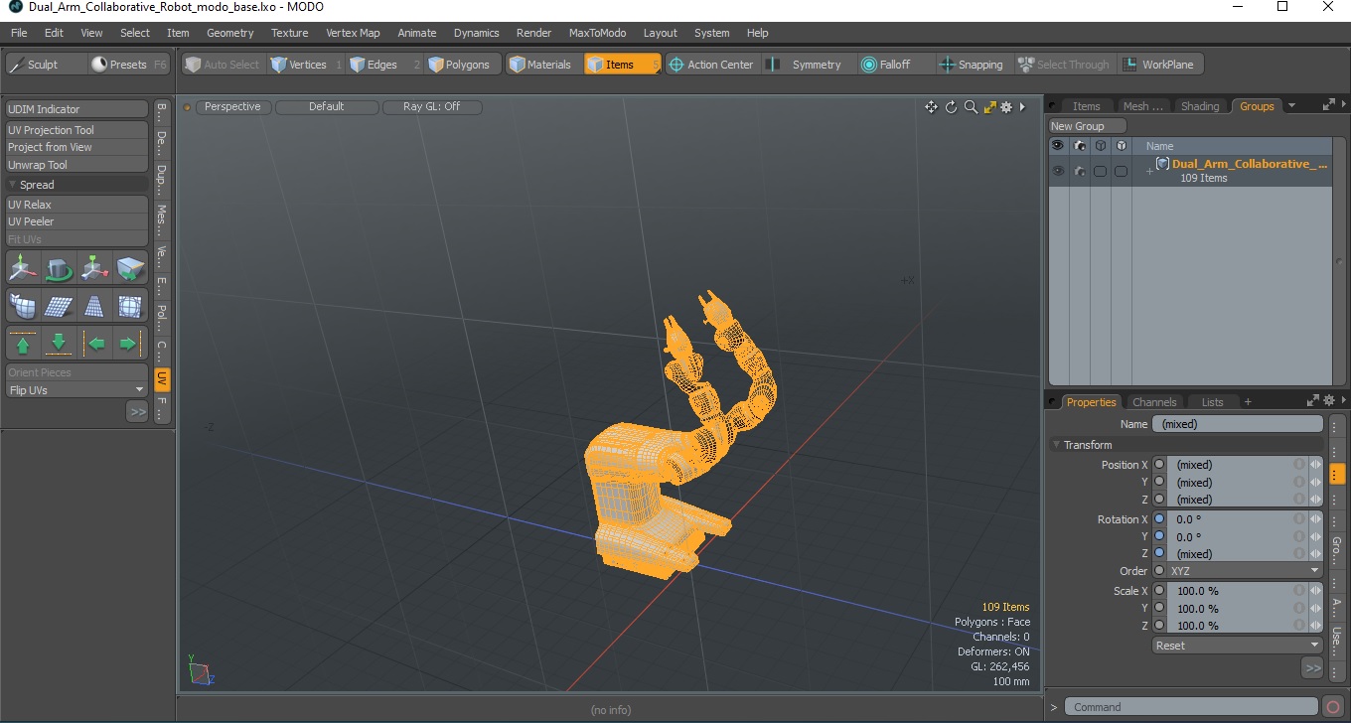Click the New Group button
Image resolution: width=1351 pixels, height=723 pixels.
tap(1088, 126)
